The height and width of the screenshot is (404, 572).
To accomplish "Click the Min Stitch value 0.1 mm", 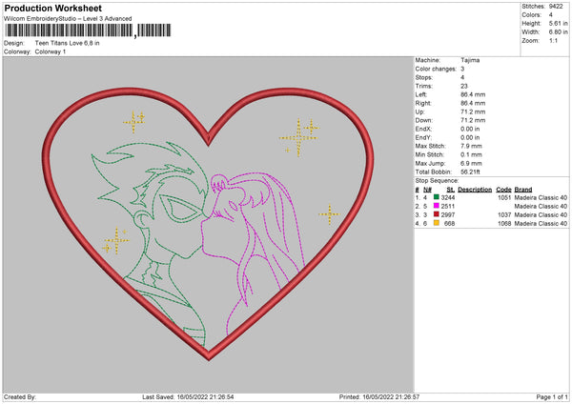I will (471, 154).
